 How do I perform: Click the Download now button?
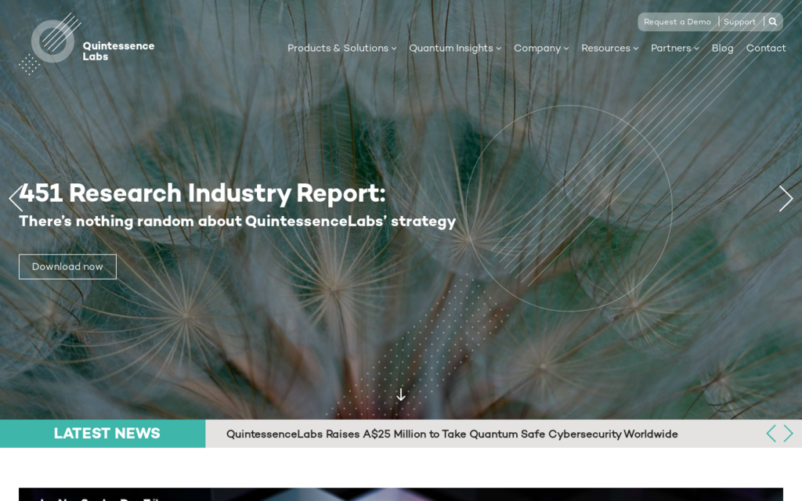[x=67, y=267]
